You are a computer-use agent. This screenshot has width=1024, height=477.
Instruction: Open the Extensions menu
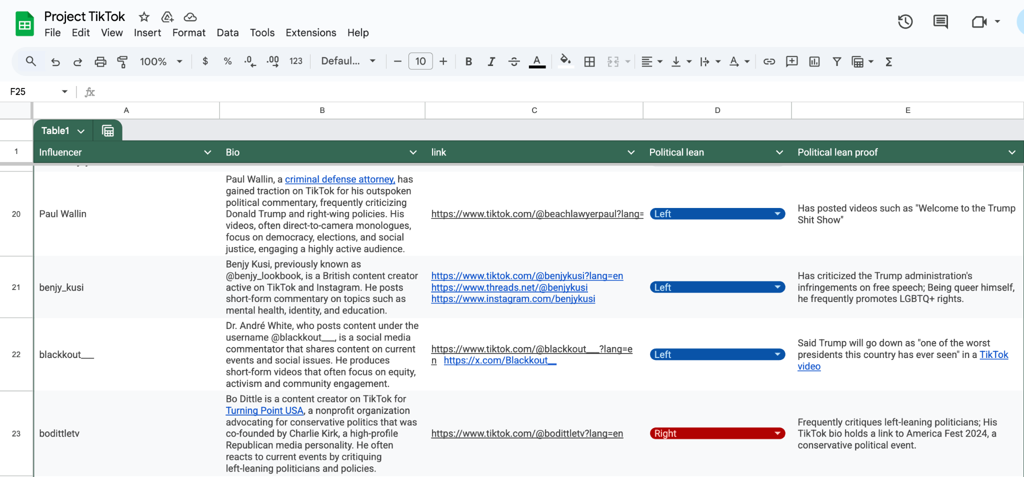(310, 33)
